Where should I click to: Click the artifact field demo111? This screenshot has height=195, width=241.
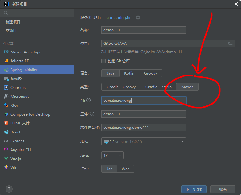[x=144, y=114]
